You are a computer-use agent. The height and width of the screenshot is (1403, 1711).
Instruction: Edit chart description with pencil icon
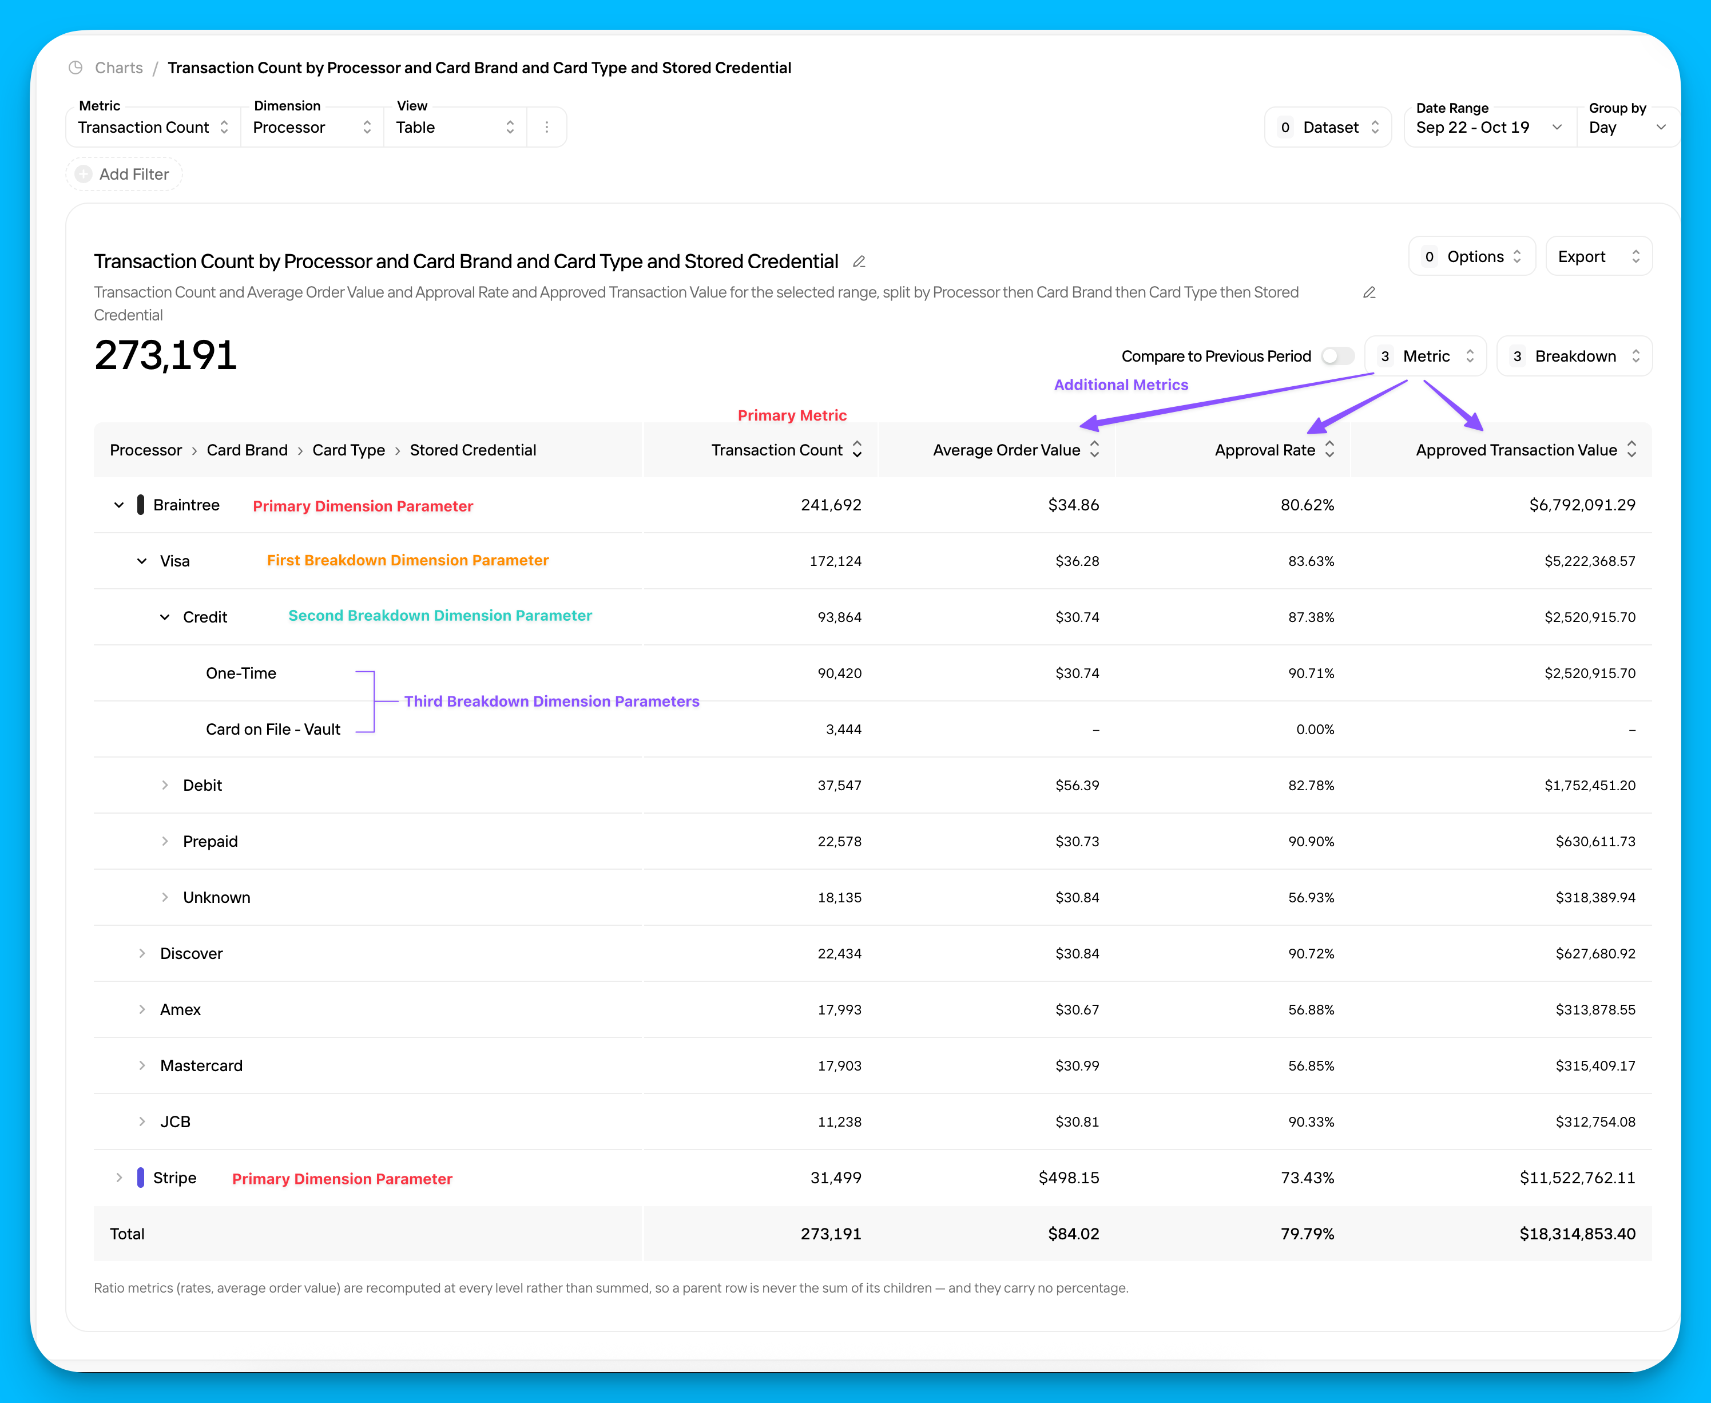(x=1369, y=292)
